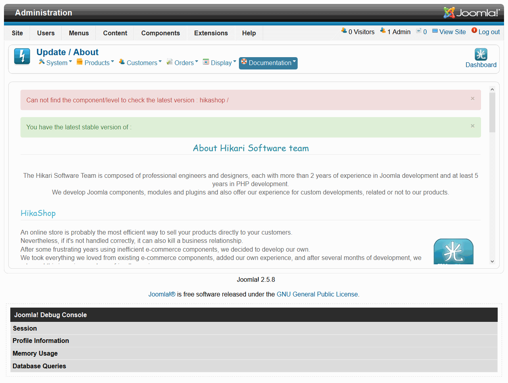Viewport: 508px width, 383px height.
Task: Click the 'Administration' header title
Action: [x=44, y=13]
